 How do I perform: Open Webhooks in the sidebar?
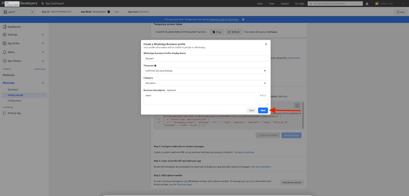pos(9,75)
